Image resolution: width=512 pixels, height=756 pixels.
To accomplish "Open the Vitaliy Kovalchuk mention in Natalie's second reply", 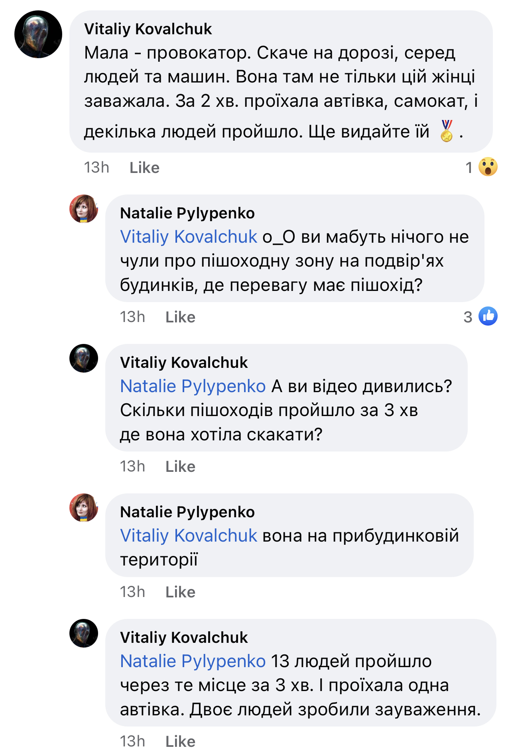I will [x=189, y=536].
